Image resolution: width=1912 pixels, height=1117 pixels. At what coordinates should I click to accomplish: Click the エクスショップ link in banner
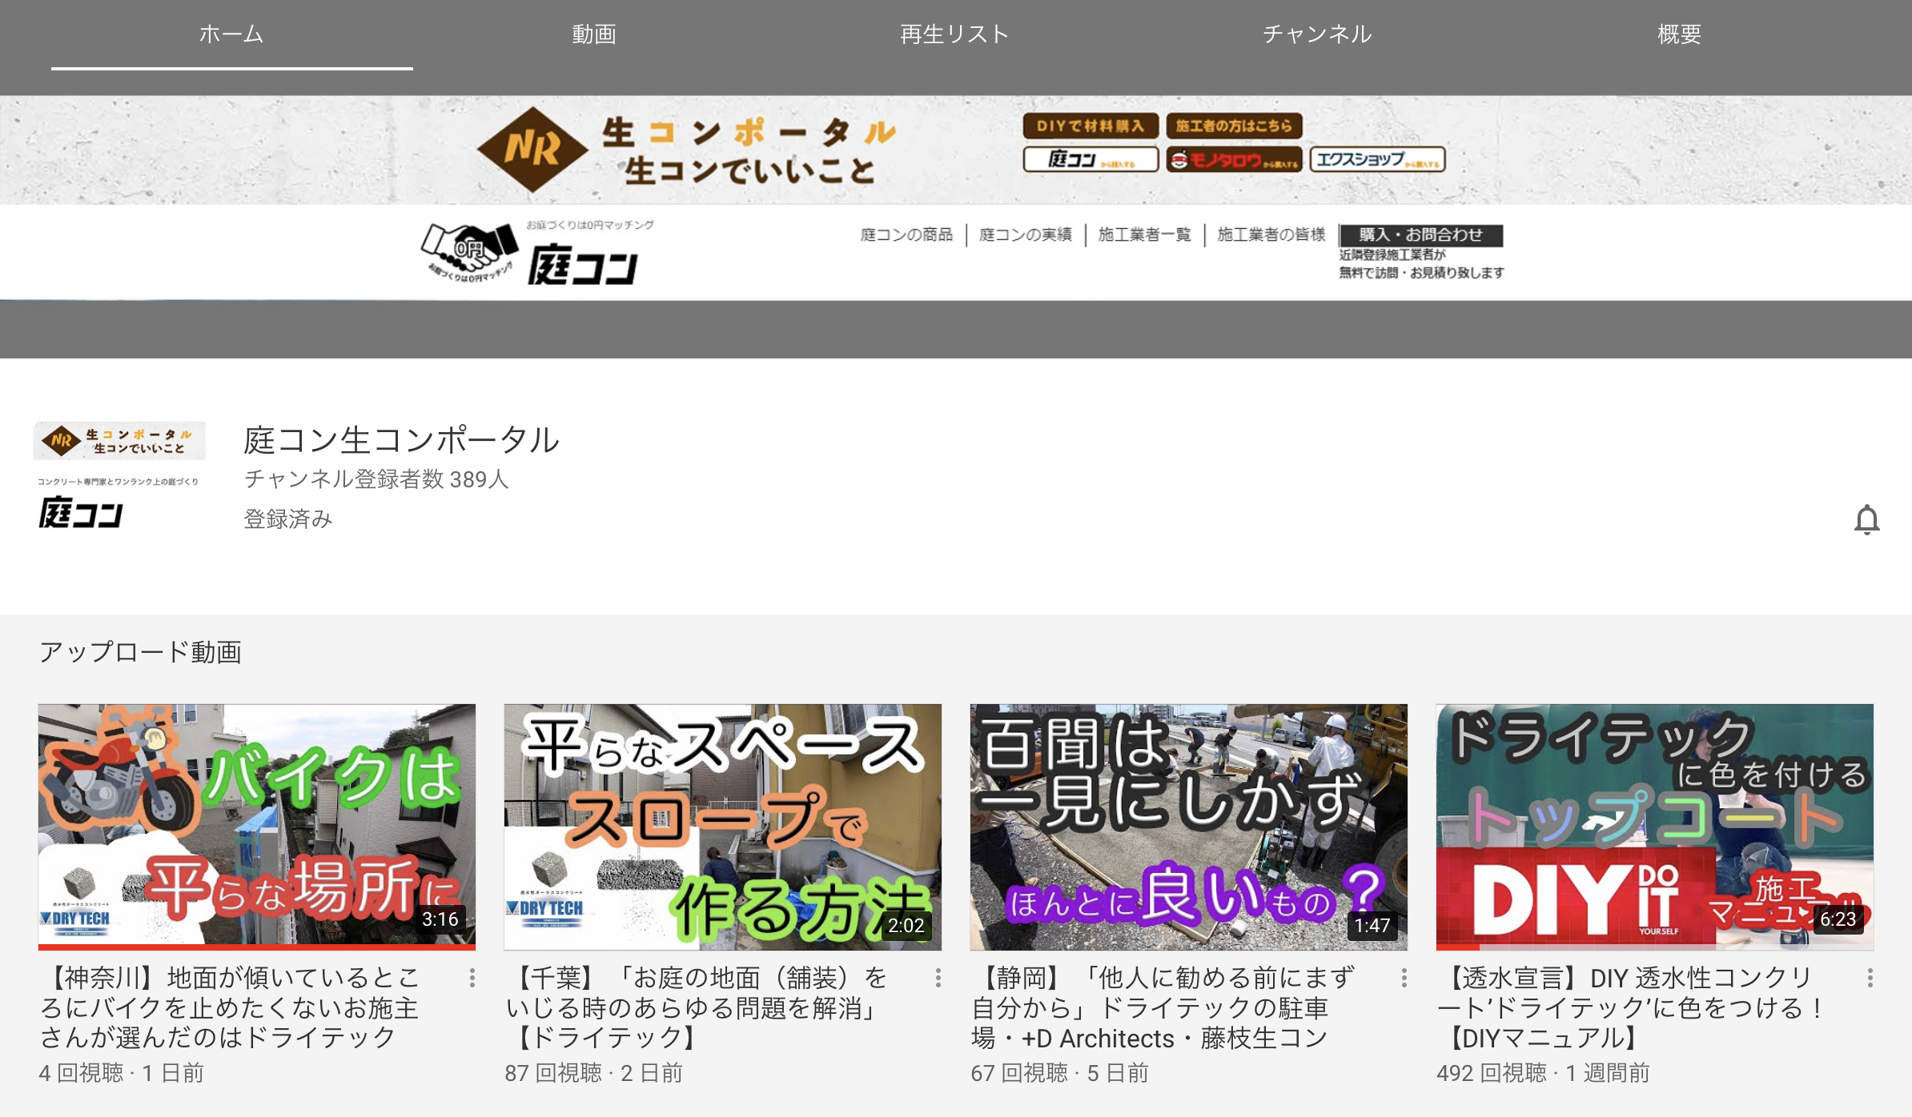(x=1377, y=159)
